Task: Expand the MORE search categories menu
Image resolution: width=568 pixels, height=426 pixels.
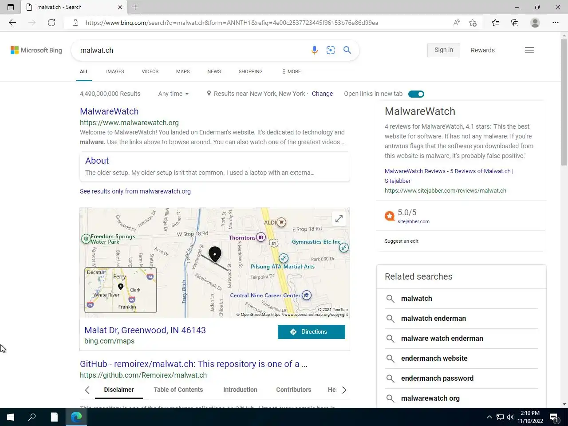Action: 292,71
